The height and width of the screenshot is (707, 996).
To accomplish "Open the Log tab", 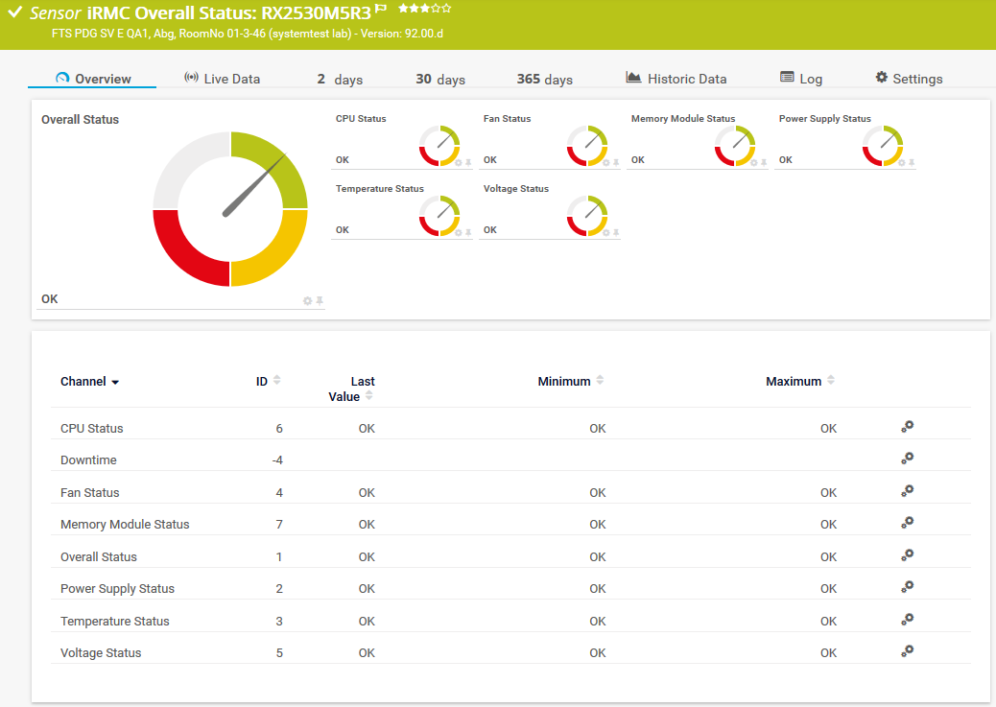I will click(x=801, y=79).
